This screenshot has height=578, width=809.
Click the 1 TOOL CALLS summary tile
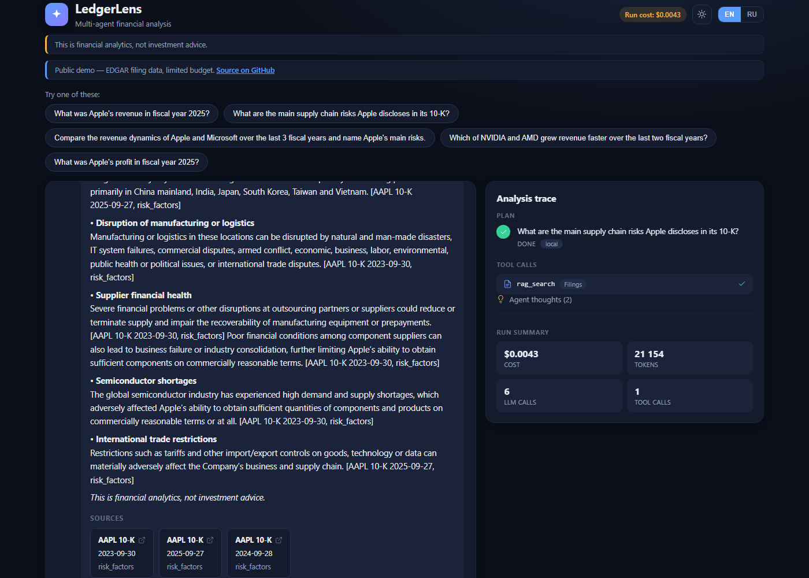tap(690, 396)
